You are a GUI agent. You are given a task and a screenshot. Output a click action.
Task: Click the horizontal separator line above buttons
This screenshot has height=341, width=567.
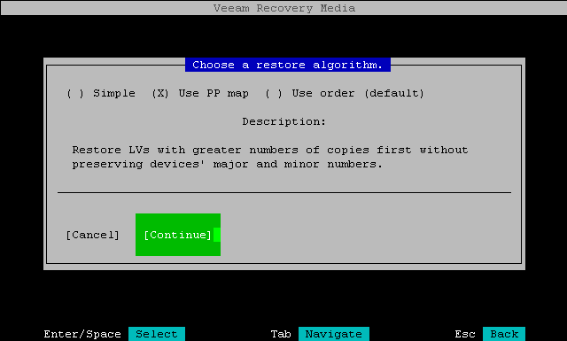[284, 193]
